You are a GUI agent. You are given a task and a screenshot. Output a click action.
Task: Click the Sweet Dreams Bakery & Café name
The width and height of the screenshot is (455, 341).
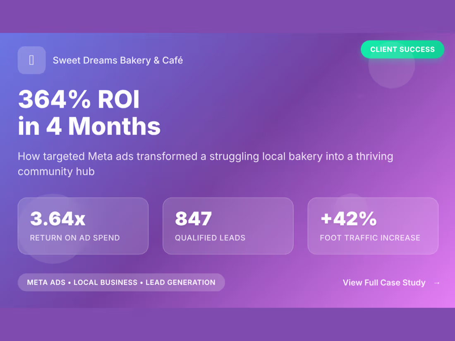pyautogui.click(x=118, y=60)
